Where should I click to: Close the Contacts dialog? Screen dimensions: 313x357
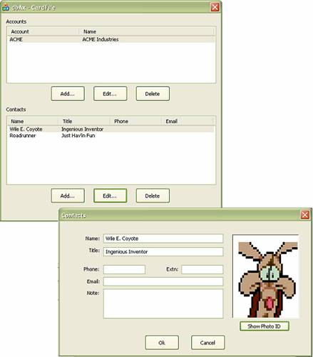[305, 215]
